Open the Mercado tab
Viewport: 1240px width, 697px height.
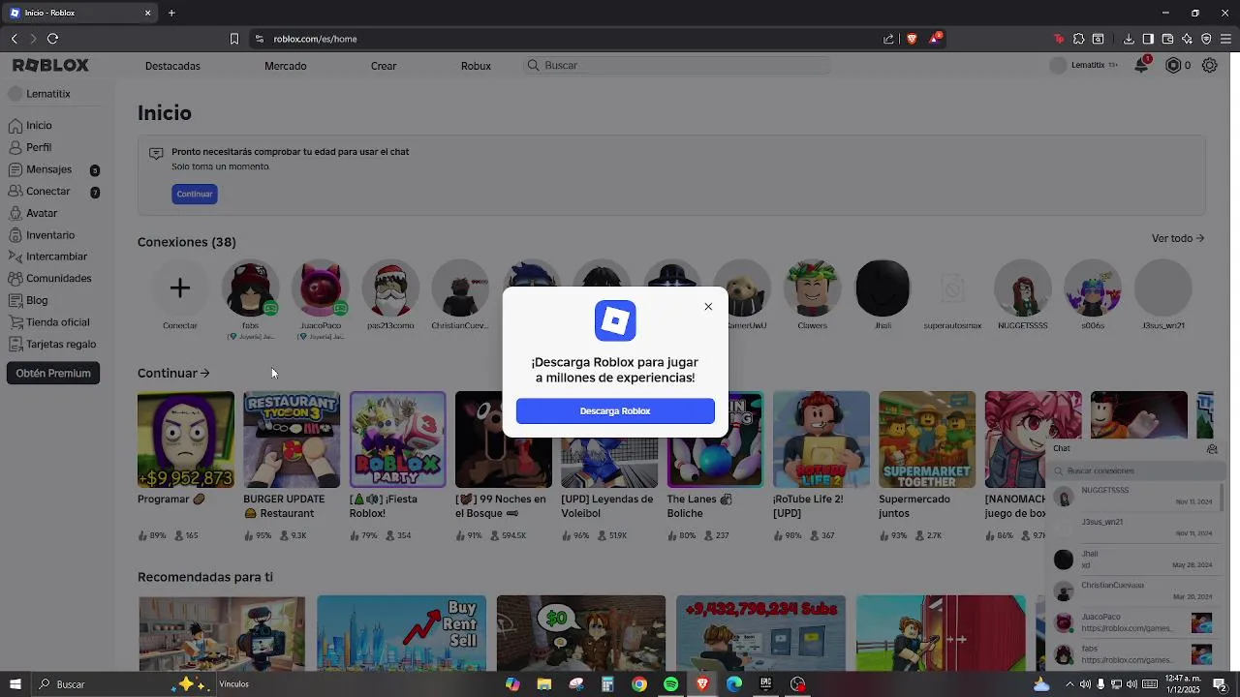point(286,66)
